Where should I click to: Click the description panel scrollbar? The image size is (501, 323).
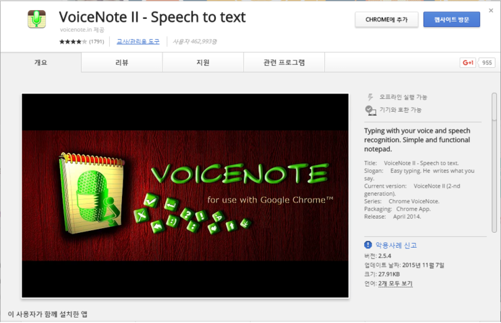coord(494,163)
